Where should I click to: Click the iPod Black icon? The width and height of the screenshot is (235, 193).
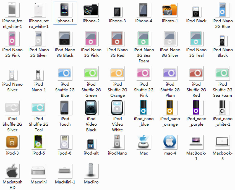coord(196,12)
